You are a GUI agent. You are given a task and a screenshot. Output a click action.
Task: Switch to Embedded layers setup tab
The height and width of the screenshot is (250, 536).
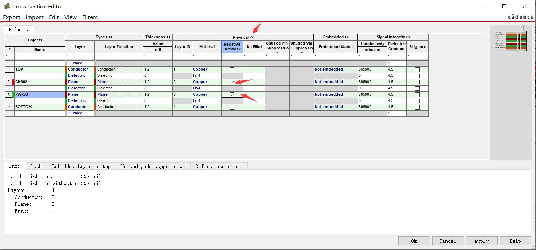point(81,166)
